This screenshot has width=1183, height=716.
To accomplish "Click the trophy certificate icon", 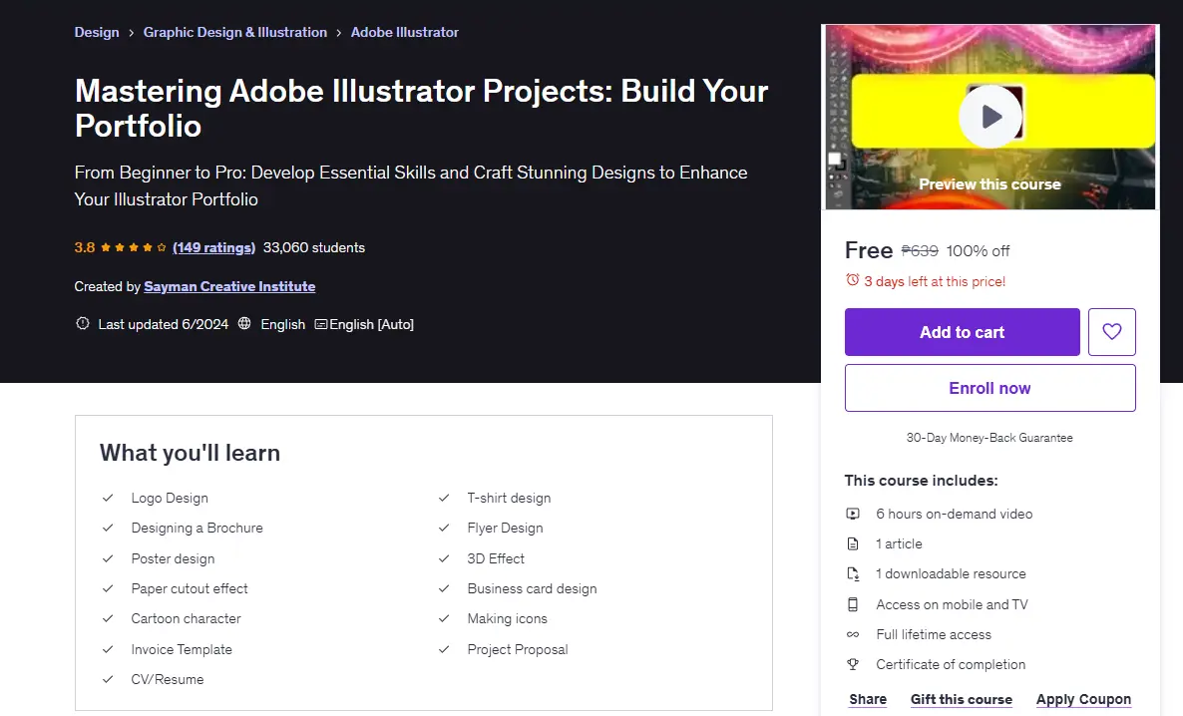I will click(853, 665).
